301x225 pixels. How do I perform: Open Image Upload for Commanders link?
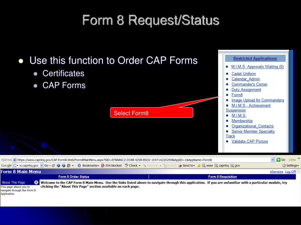point(257,100)
